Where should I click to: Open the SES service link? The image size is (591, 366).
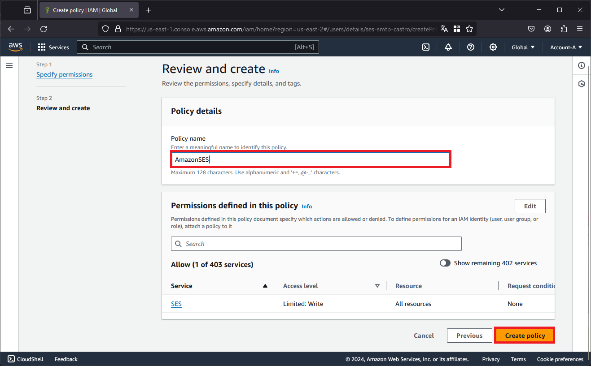pyautogui.click(x=176, y=304)
